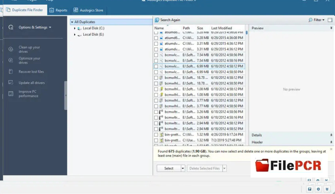Open Optimize your drives
The height and width of the screenshot is (194, 335).
pyautogui.click(x=29, y=61)
